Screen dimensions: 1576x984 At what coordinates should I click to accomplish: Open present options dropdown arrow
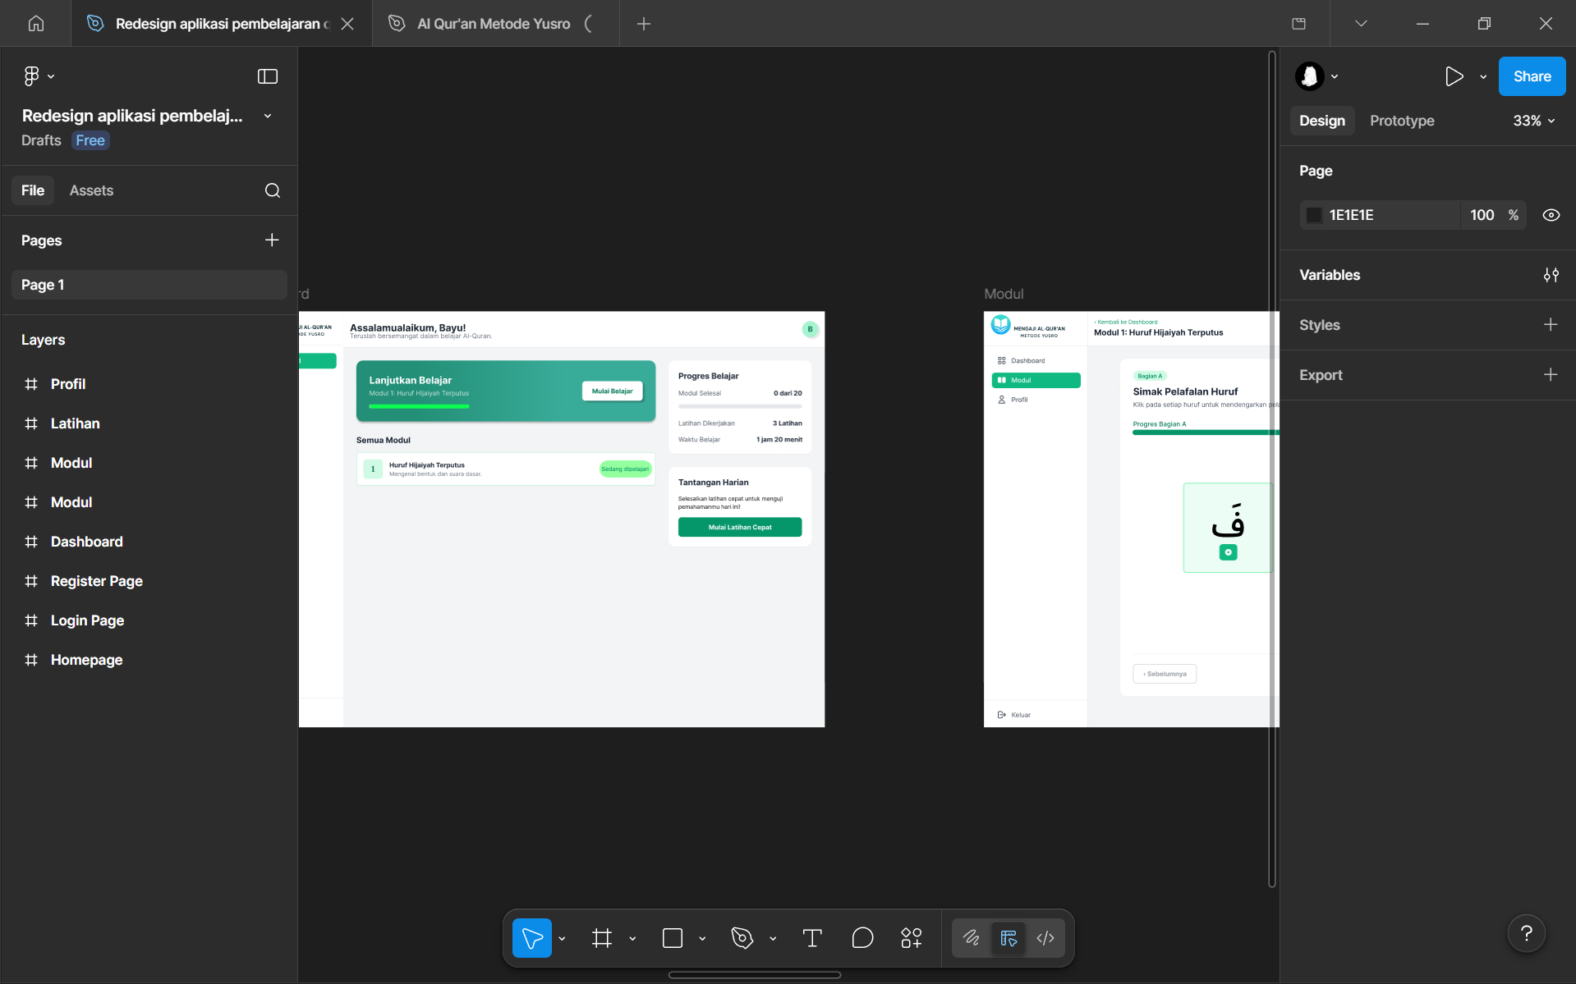(x=1483, y=76)
